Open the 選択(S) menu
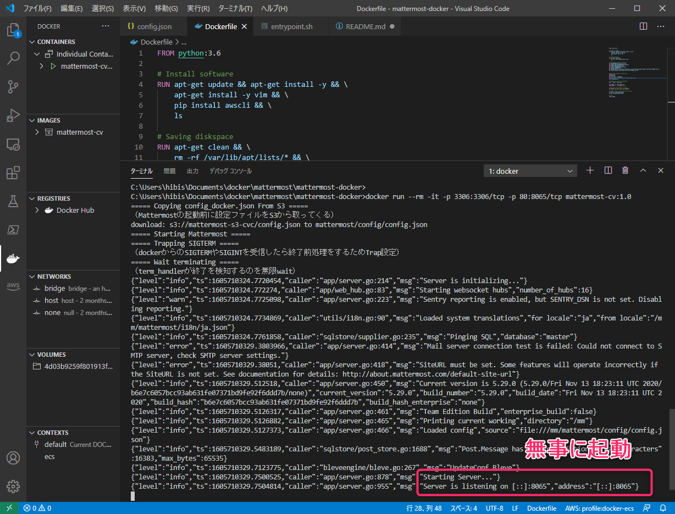 click(103, 8)
